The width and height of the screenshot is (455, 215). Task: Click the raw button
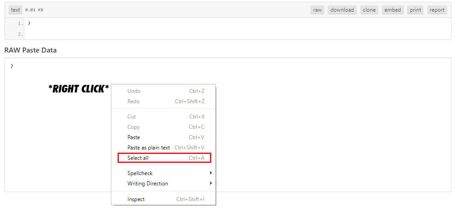coord(317,10)
